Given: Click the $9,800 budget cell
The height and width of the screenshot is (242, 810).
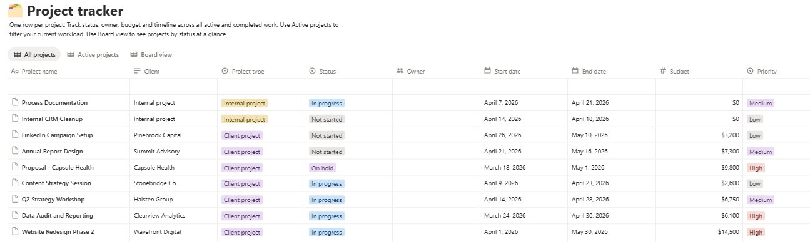Looking at the screenshot, I should [699, 168].
